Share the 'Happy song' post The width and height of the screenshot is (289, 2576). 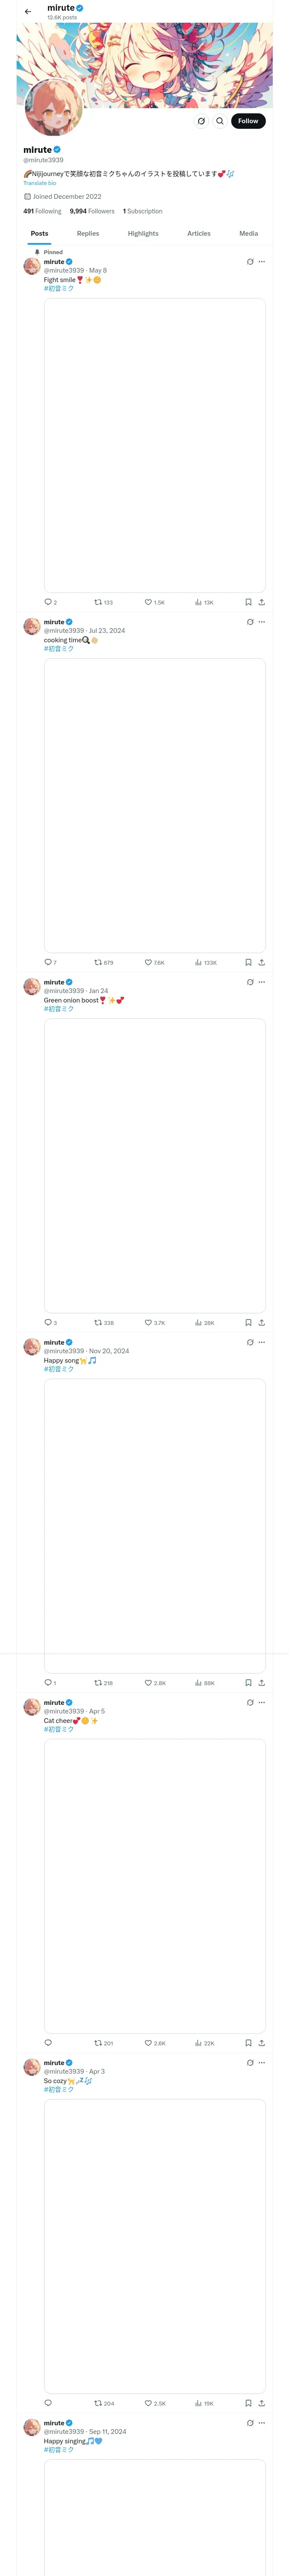[261, 1682]
